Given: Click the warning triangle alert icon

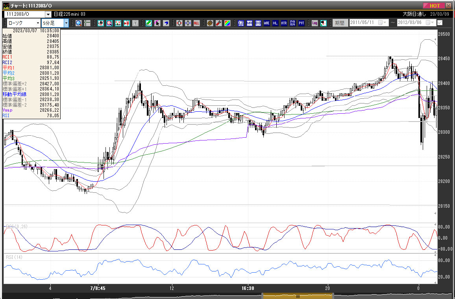Looking at the screenshot, I should coord(135,23).
